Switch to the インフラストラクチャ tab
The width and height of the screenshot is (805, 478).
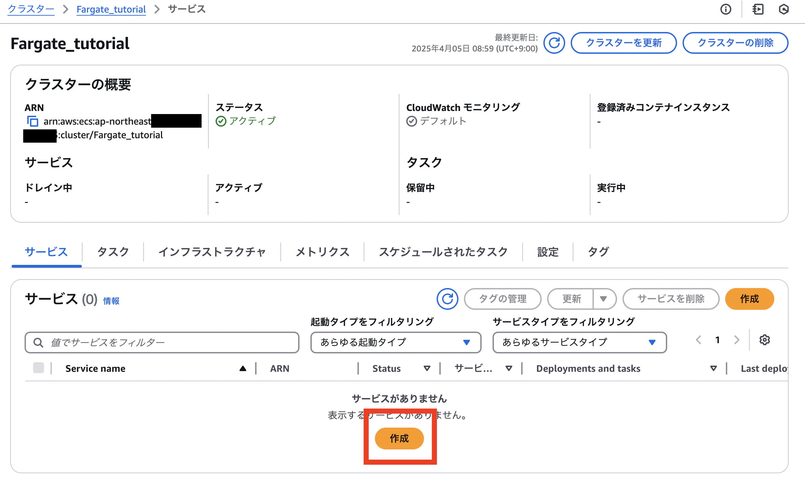tap(212, 252)
